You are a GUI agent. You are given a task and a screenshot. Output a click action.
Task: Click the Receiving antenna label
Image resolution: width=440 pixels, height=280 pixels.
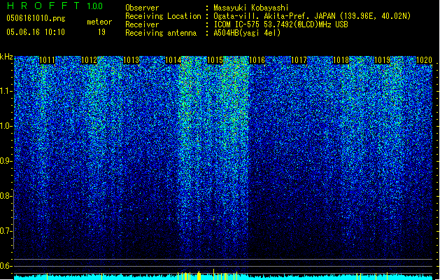coord(161,33)
